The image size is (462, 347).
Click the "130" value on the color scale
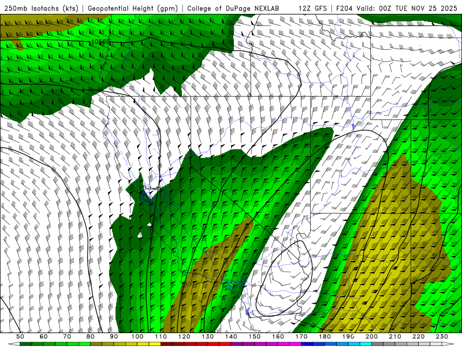coord(208,337)
